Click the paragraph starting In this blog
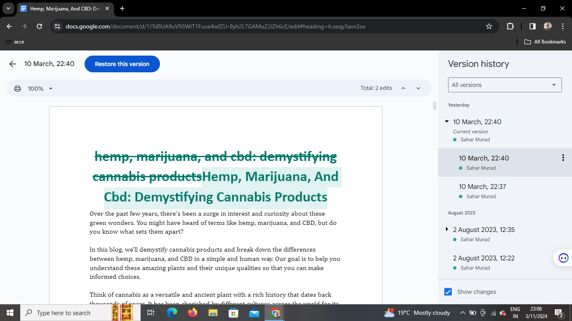 [215, 263]
